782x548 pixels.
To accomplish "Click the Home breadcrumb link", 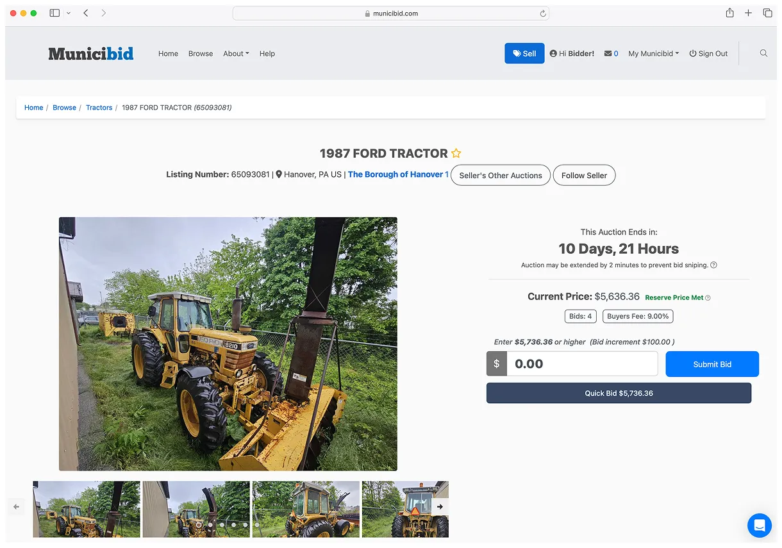I will [x=34, y=108].
